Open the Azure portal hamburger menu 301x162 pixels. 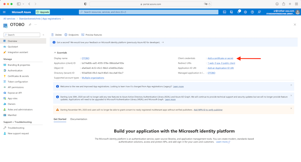[x=4, y=12]
